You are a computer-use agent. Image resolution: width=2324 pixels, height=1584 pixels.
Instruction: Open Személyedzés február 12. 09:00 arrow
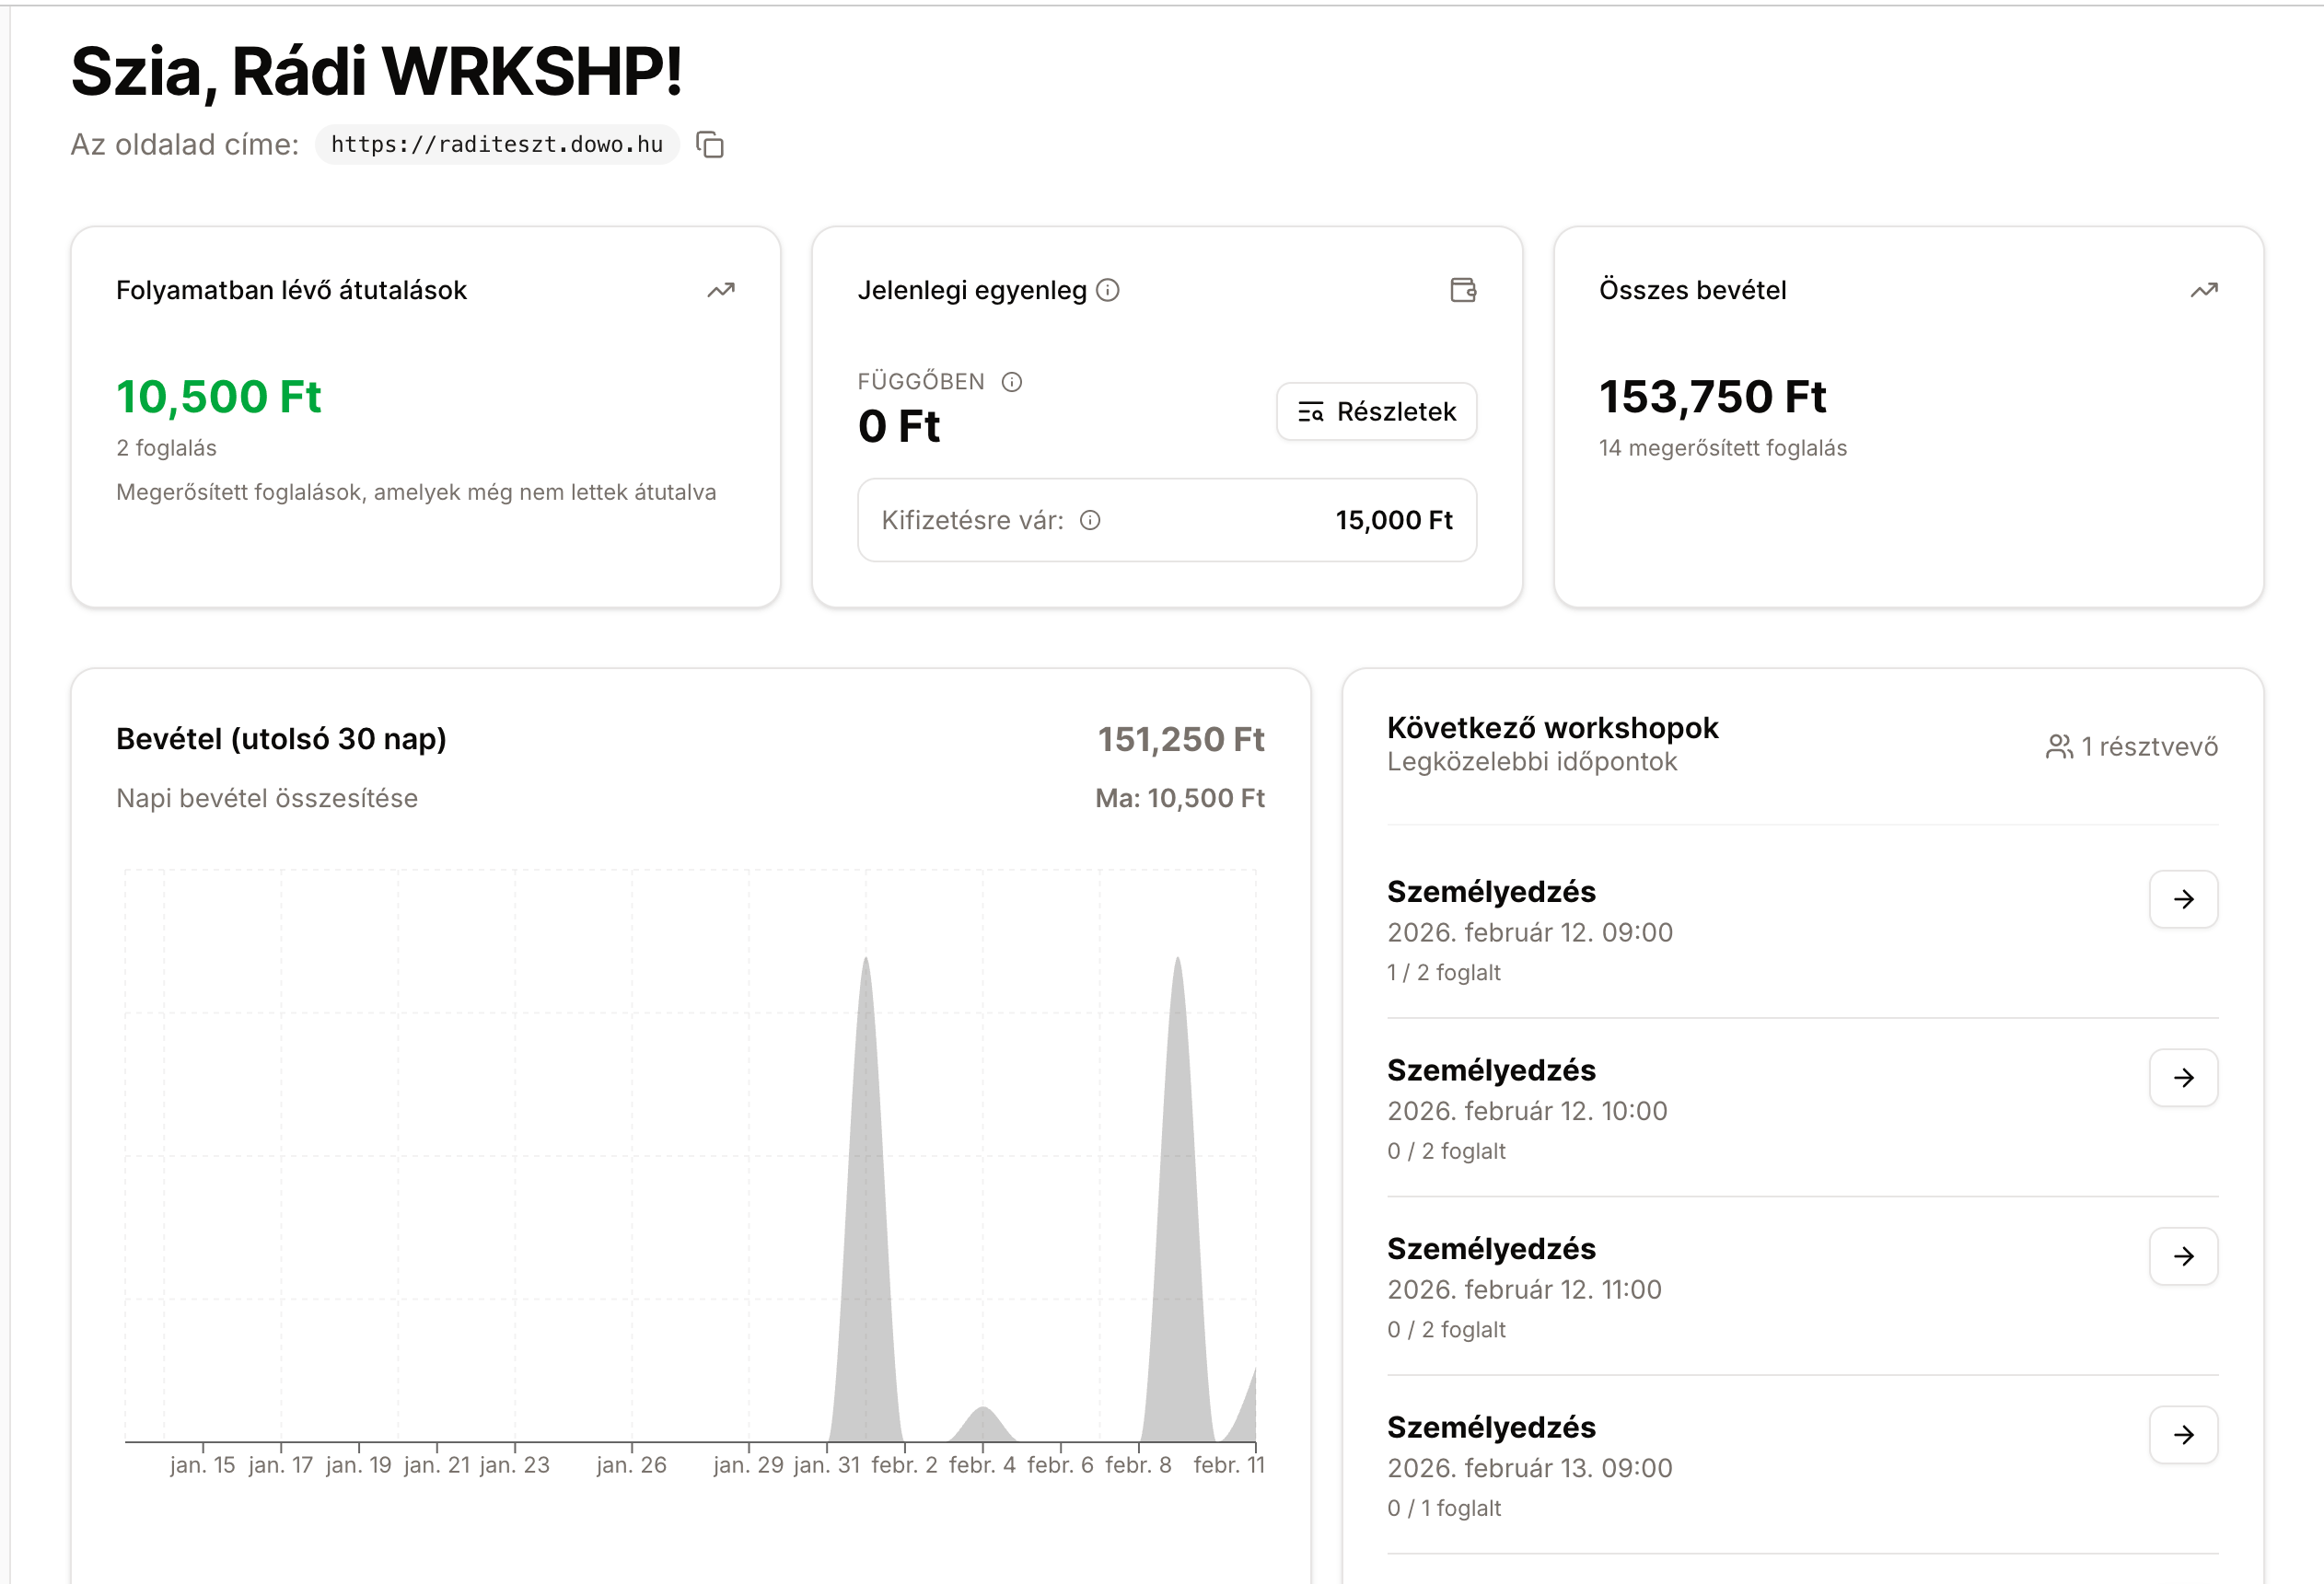click(x=2183, y=899)
